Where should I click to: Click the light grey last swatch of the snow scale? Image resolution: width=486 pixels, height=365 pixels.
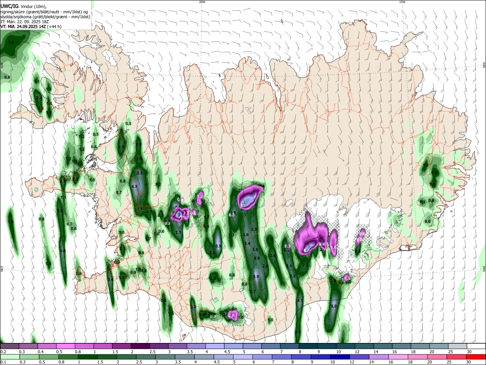point(457,346)
